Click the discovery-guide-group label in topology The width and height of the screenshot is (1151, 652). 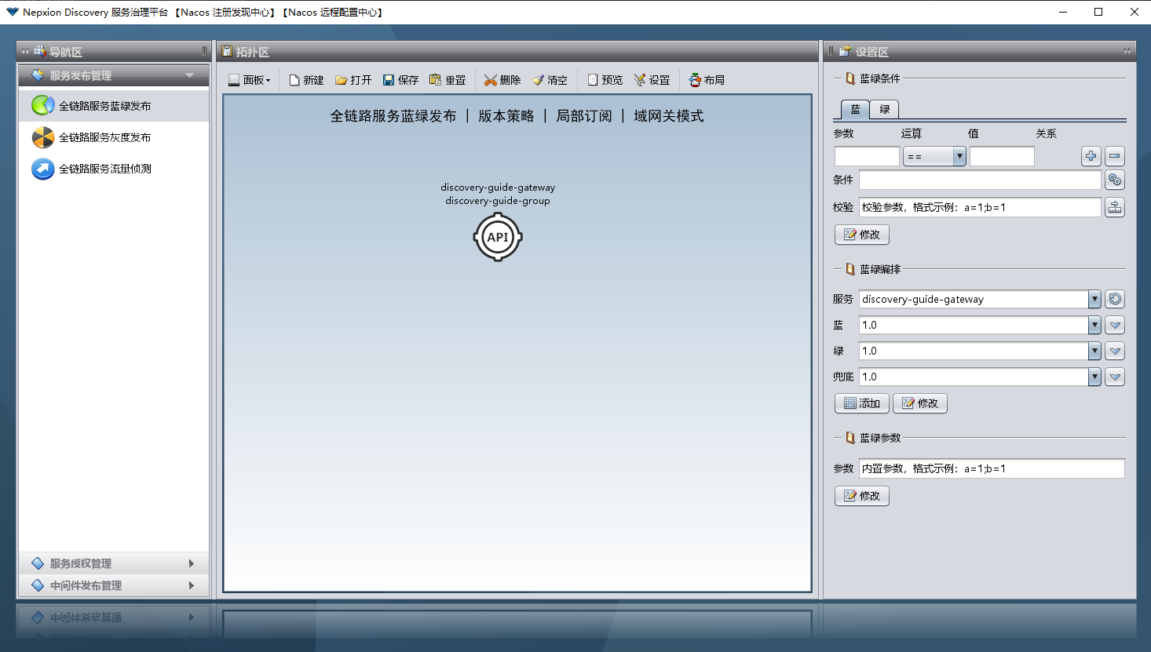click(498, 201)
